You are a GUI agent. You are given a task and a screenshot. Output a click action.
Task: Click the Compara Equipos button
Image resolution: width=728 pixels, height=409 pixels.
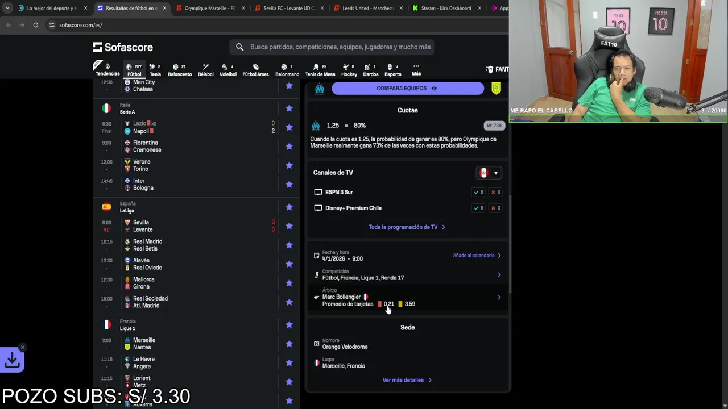(407, 88)
